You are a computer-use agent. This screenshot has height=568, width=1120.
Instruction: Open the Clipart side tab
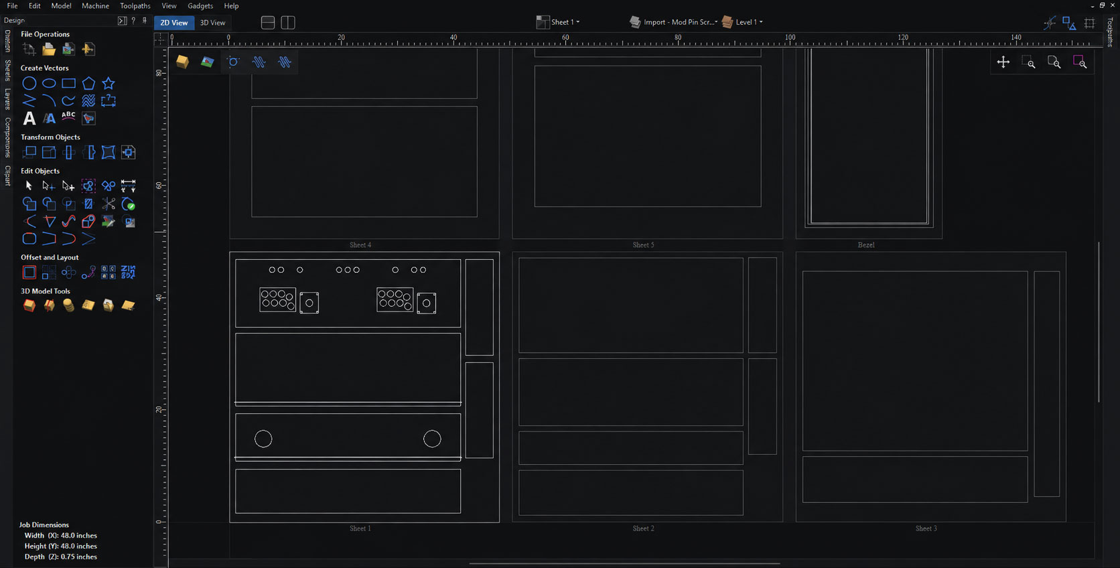(7, 175)
